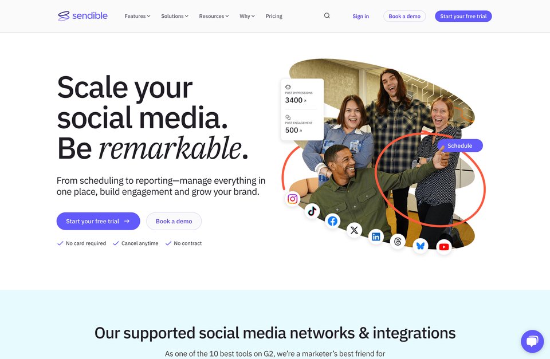Click the Facebook icon
This screenshot has width=550, height=359.
(x=332, y=221)
